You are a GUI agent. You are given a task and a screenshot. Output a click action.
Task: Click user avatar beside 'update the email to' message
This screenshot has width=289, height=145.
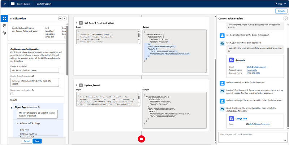(x=222, y=83)
